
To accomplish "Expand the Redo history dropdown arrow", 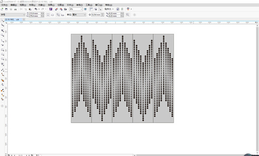I will [x=46, y=9].
